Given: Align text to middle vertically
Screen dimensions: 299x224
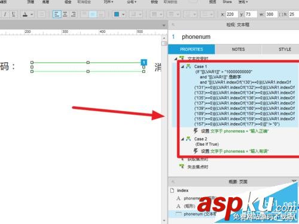Looking at the screenshot, I should pos(93,14).
